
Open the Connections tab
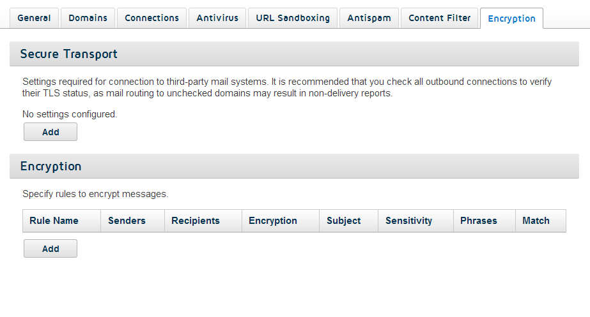[151, 18]
